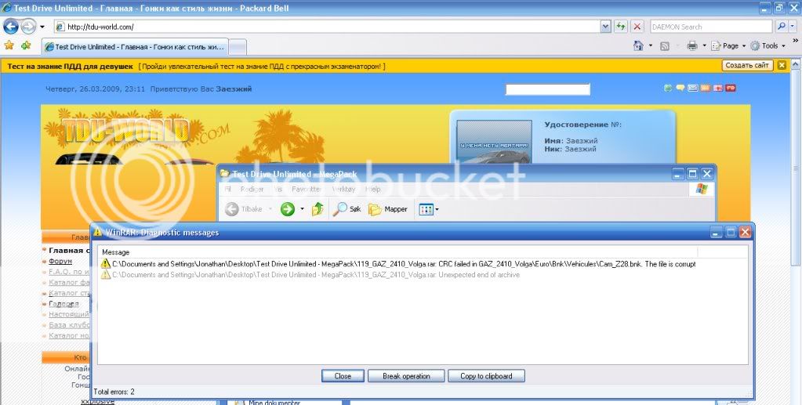Open the Favoritter menu in Explorer
The height and width of the screenshot is (405, 802).
tap(306, 189)
